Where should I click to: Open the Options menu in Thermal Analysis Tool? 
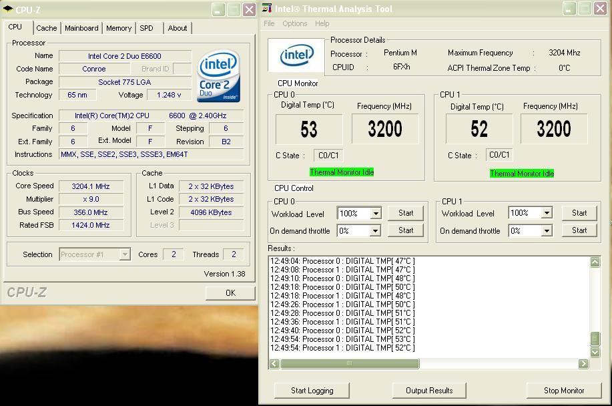295,23
